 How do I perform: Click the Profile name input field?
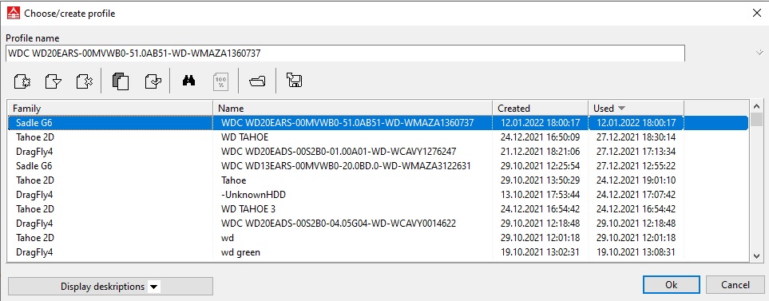coord(345,53)
